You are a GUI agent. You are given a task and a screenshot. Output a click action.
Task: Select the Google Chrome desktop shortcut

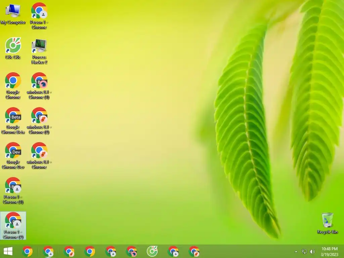pyautogui.click(x=13, y=86)
